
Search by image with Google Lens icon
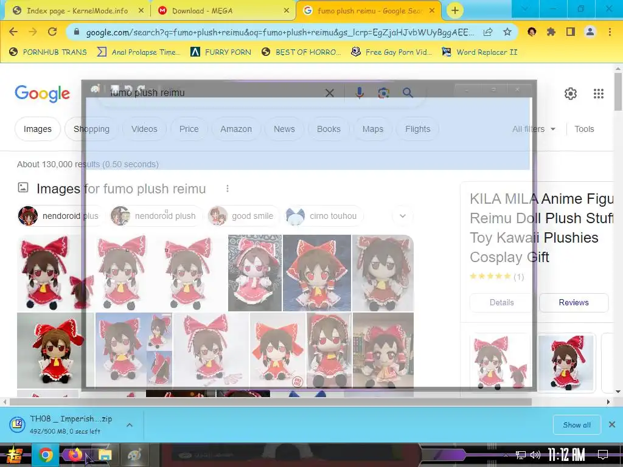(383, 93)
